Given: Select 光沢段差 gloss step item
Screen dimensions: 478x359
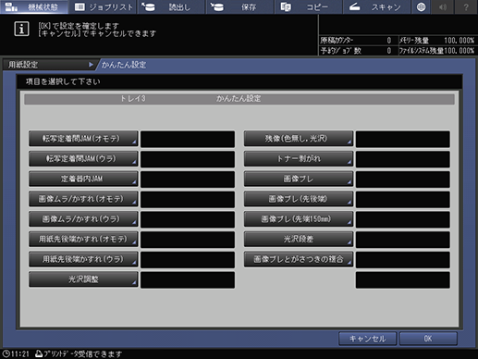Looking at the screenshot, I should [299, 239].
